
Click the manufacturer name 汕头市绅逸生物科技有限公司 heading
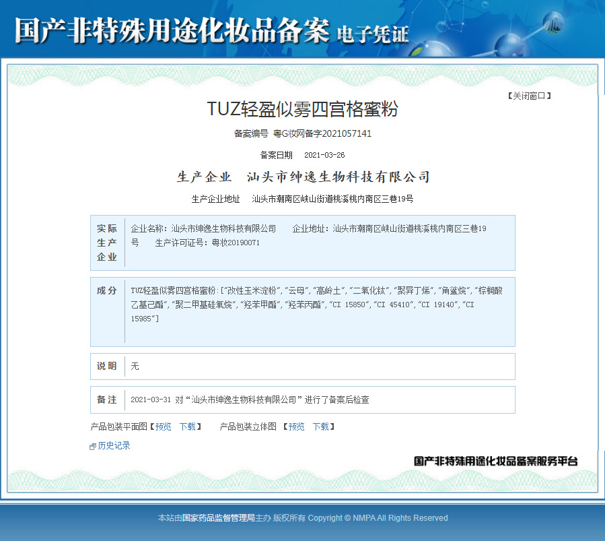(339, 177)
